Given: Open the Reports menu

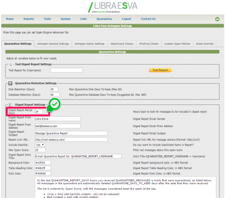Looking at the screenshot, I should [29, 19].
